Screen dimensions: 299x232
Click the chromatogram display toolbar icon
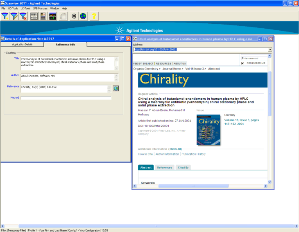[x=52, y=16]
